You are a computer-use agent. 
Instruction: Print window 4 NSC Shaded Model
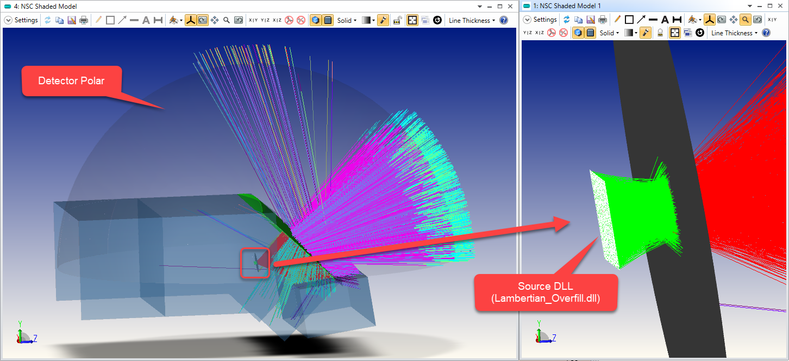pyautogui.click(x=84, y=20)
